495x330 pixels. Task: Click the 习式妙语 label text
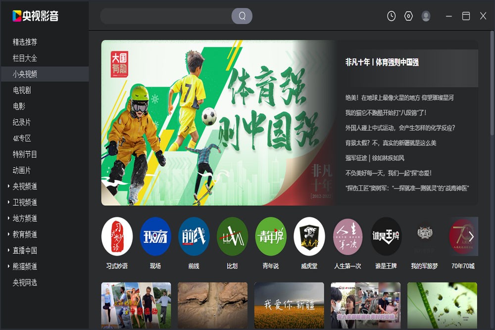117,266
